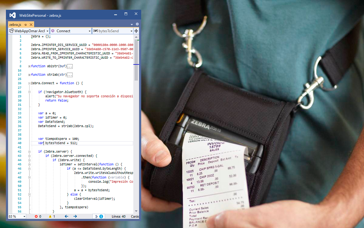Select the zebra.js document tab

coord(15,25)
